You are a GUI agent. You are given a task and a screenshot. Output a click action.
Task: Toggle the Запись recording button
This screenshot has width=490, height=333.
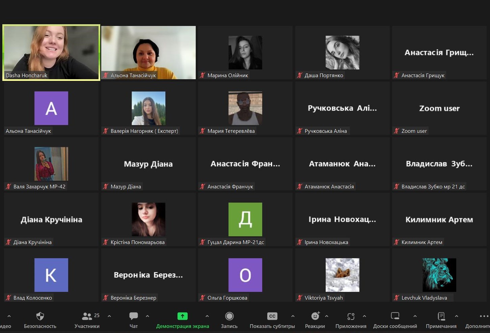pyautogui.click(x=229, y=316)
